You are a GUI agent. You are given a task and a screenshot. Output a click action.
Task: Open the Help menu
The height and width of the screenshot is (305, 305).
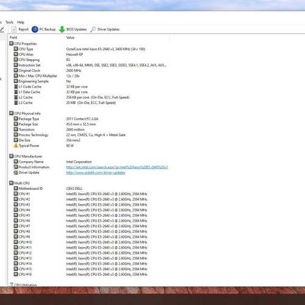(21, 22)
